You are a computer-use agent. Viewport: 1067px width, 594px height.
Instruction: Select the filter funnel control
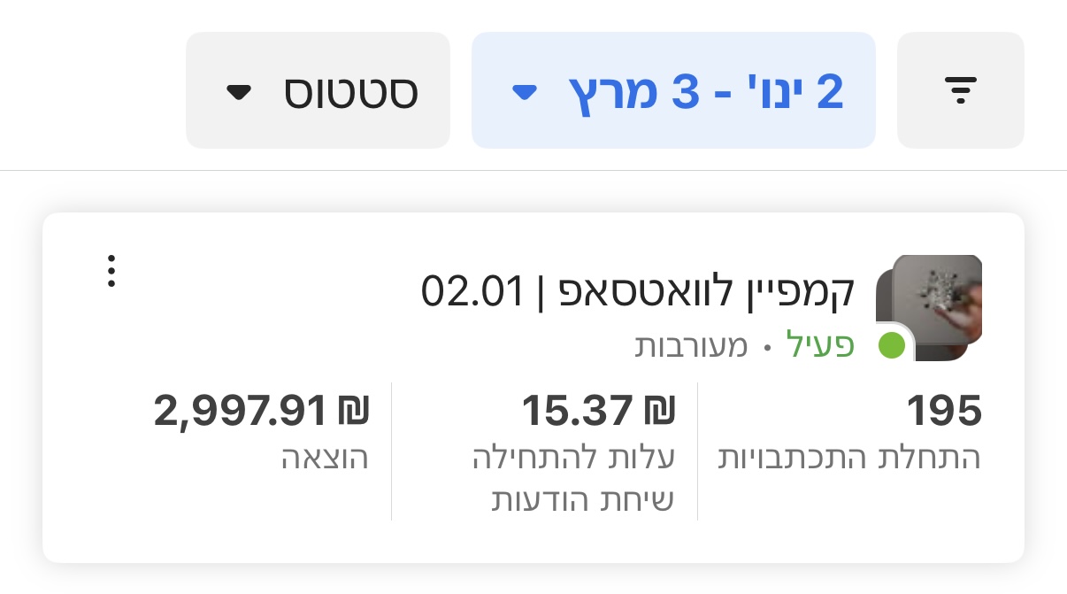tap(960, 89)
